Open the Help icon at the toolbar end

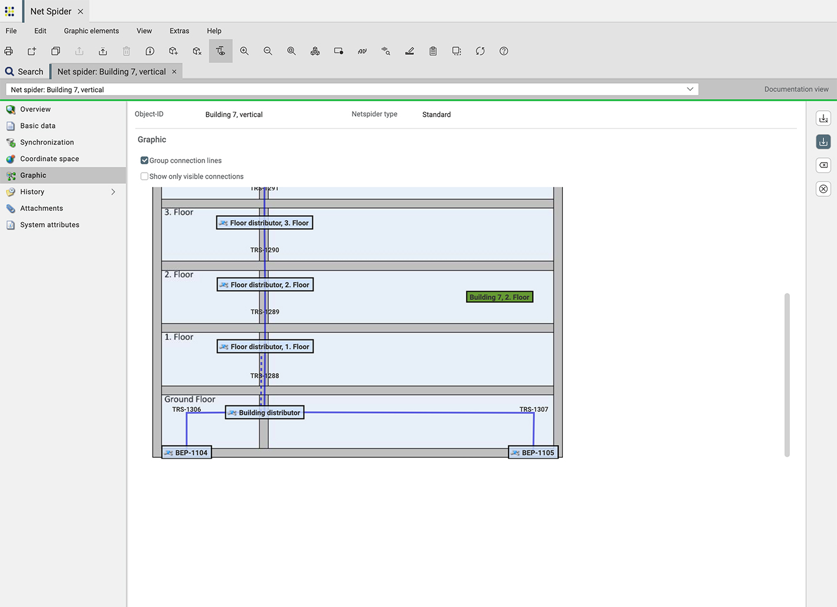[x=503, y=51]
